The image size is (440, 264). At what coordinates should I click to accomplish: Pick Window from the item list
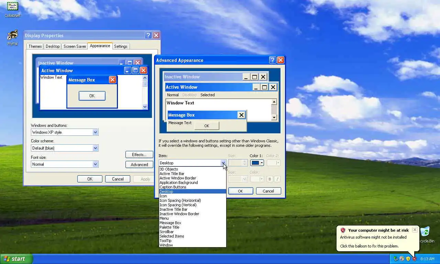(x=192, y=245)
